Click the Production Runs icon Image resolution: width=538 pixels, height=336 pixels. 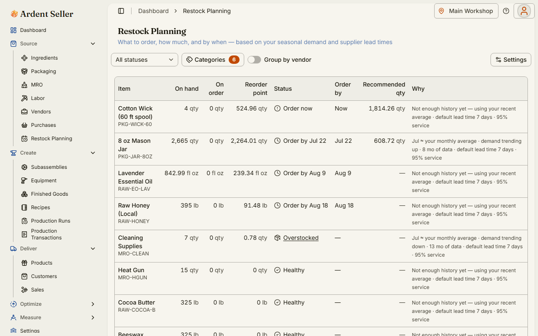tap(24, 221)
